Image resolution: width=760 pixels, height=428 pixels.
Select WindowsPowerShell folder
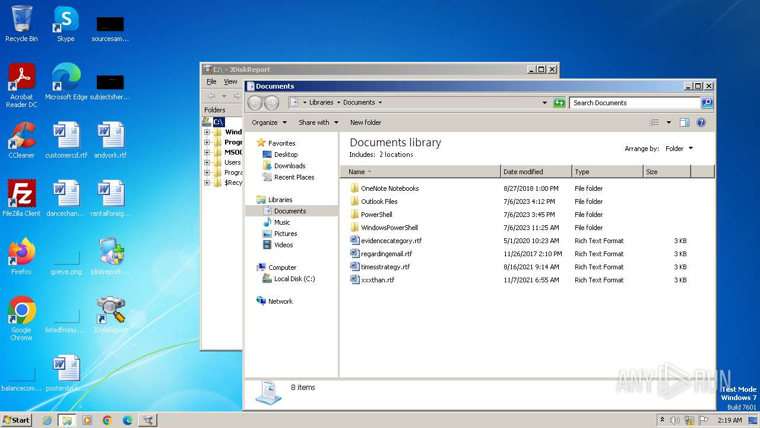coord(389,228)
